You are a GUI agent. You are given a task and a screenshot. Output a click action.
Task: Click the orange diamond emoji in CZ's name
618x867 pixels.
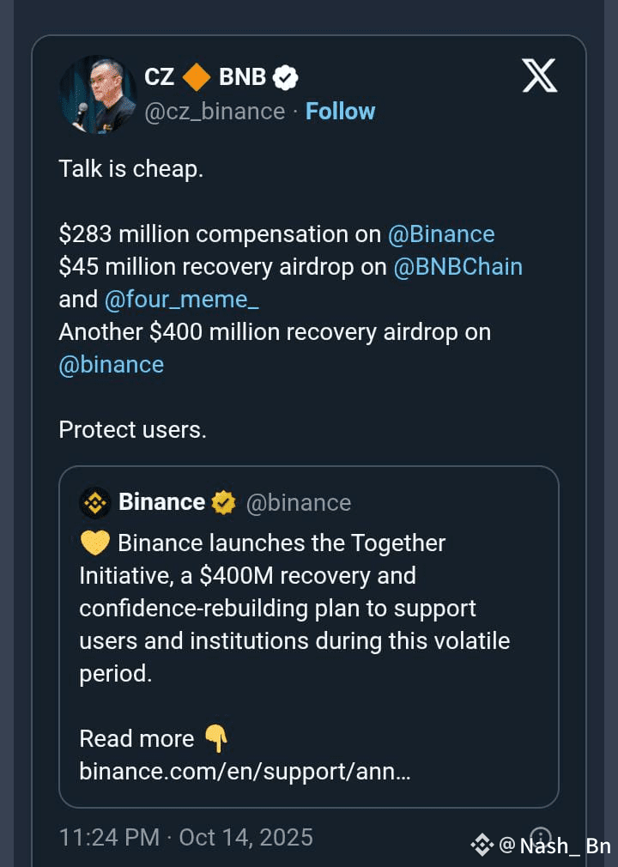197,77
